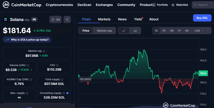Set chart range to 1Y

[x=179, y=30]
